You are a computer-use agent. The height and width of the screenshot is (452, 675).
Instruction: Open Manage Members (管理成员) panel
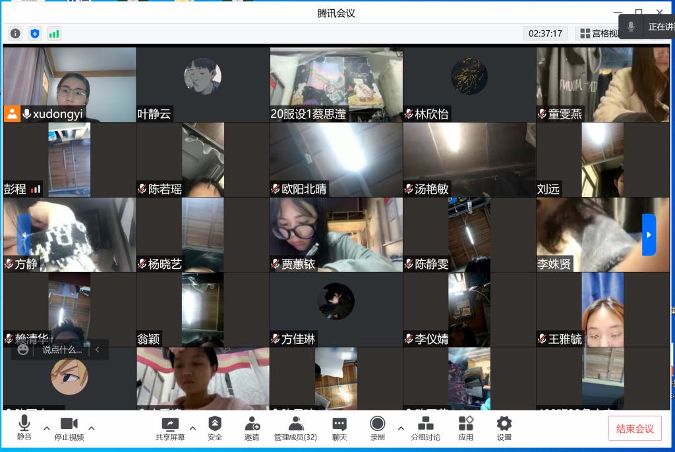[295, 428]
